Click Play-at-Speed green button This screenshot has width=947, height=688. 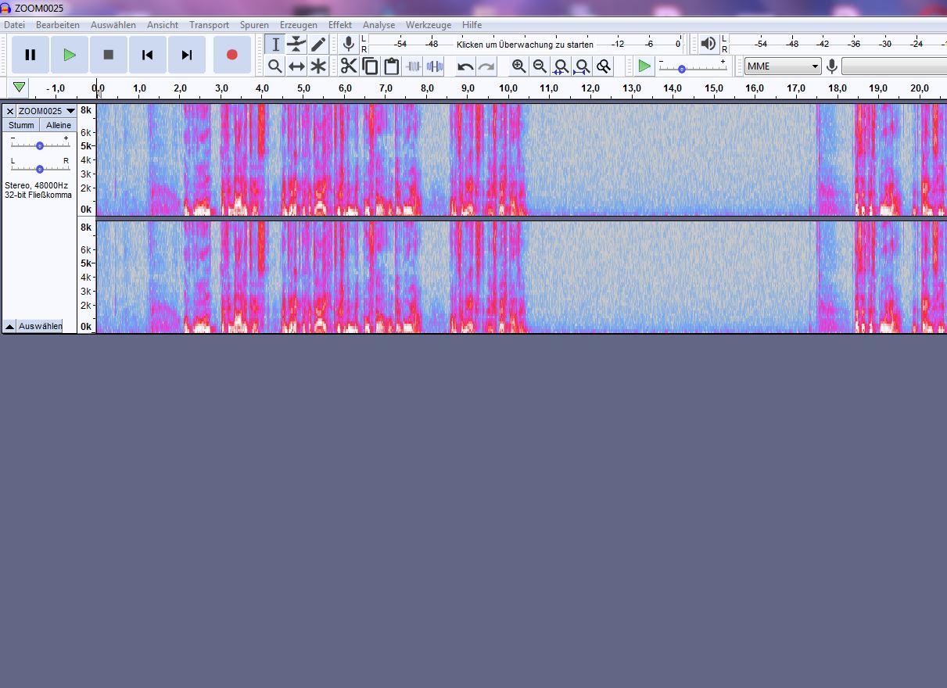(644, 66)
